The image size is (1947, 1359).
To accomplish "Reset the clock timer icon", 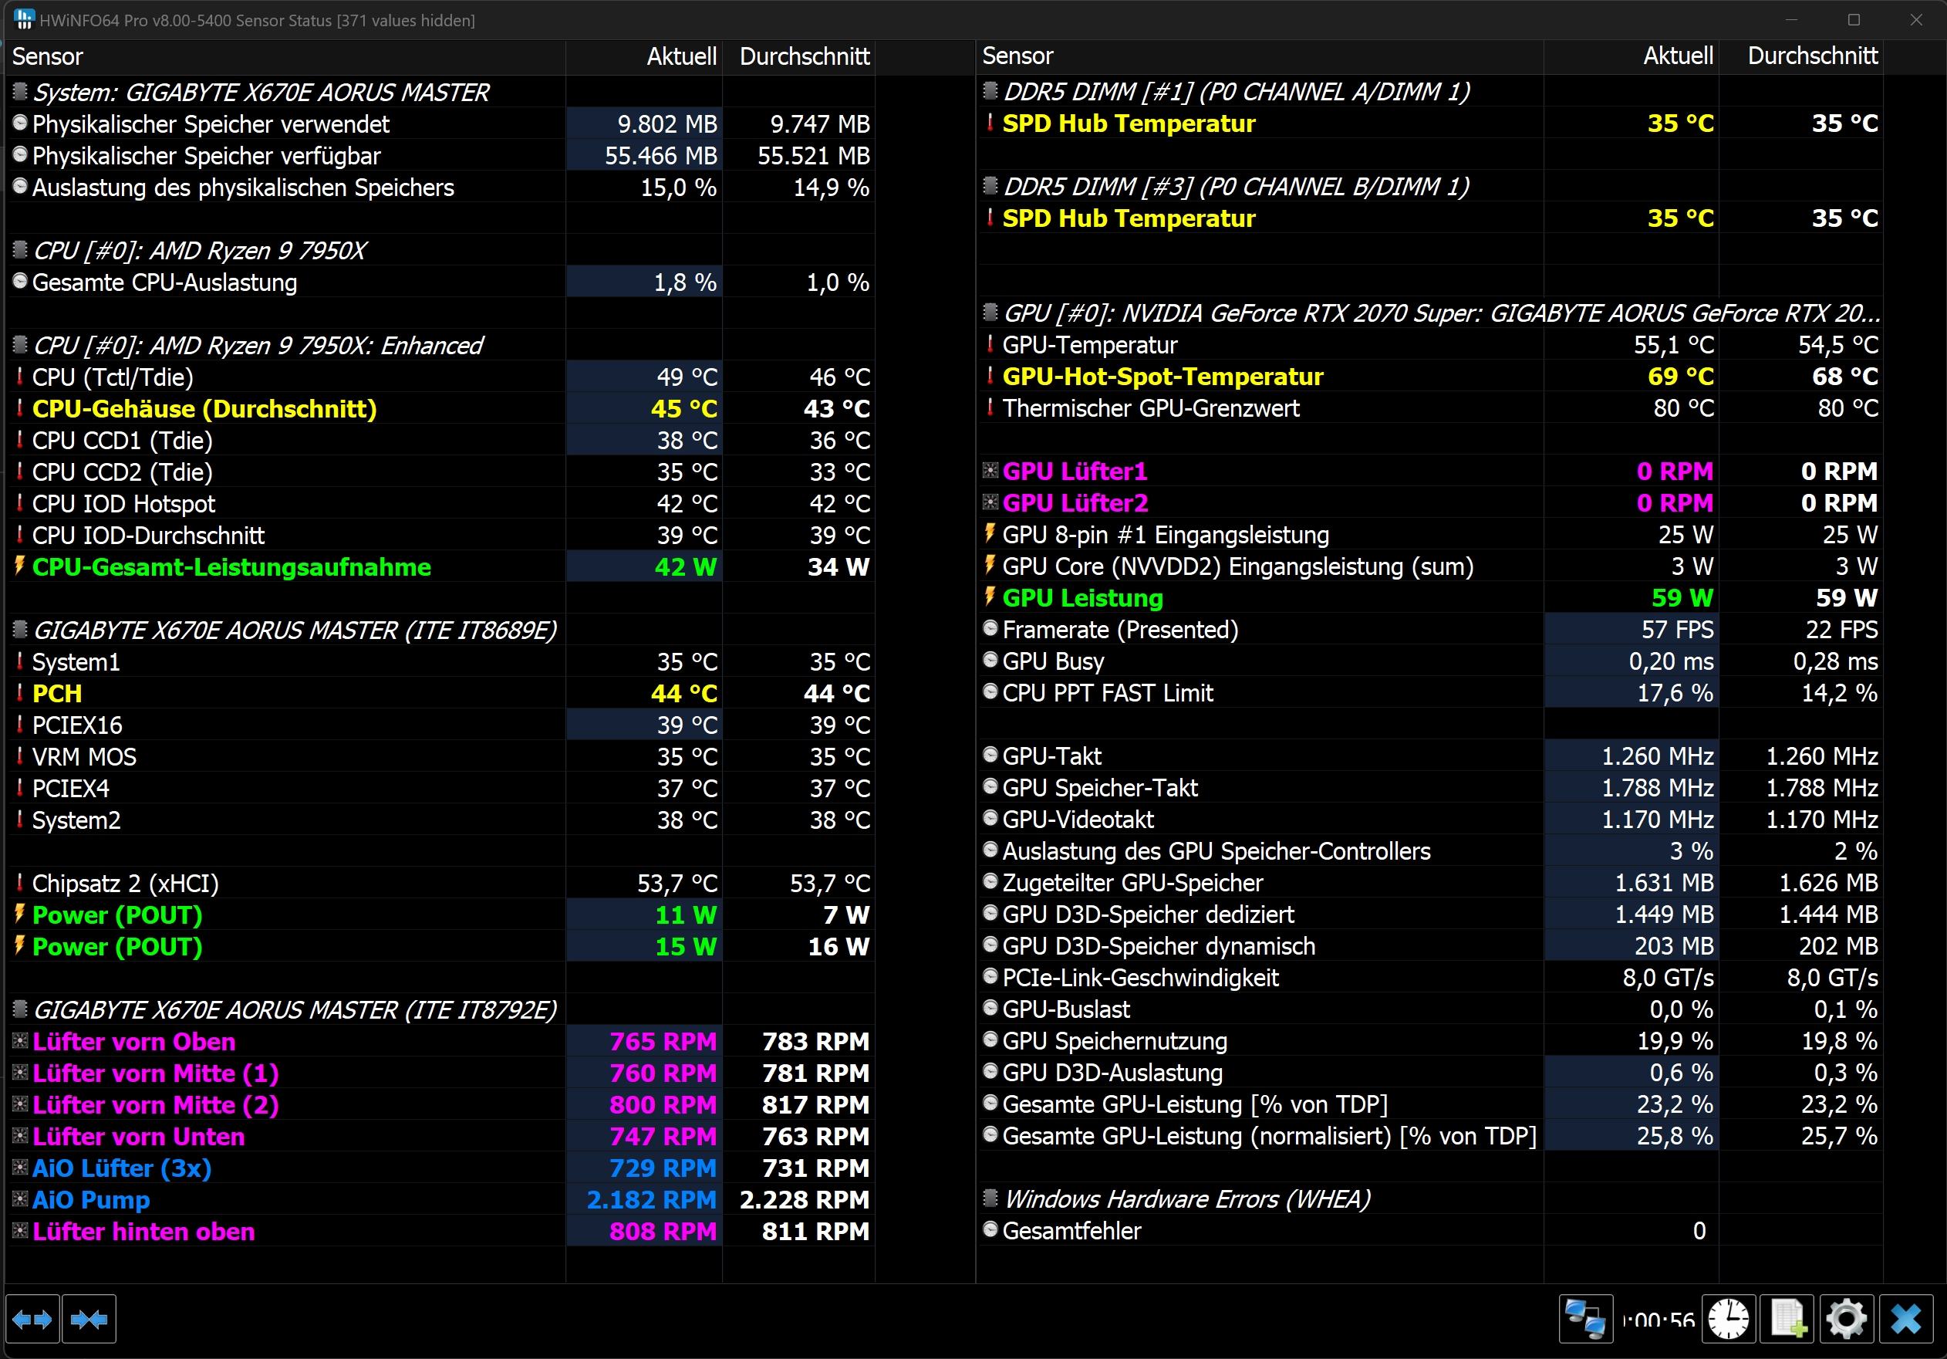I will (1728, 1319).
